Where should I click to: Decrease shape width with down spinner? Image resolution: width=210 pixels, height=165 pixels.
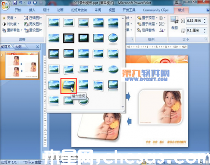(205, 32)
